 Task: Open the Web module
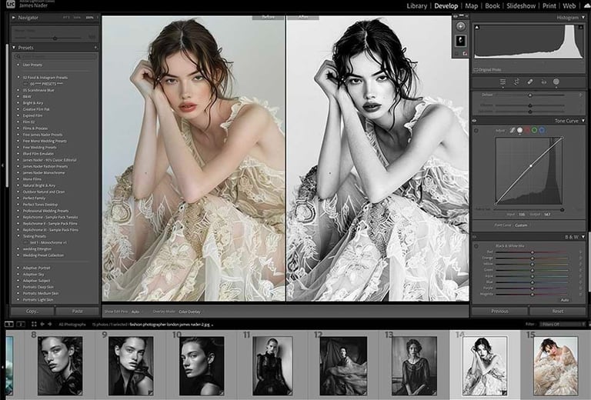[569, 5]
